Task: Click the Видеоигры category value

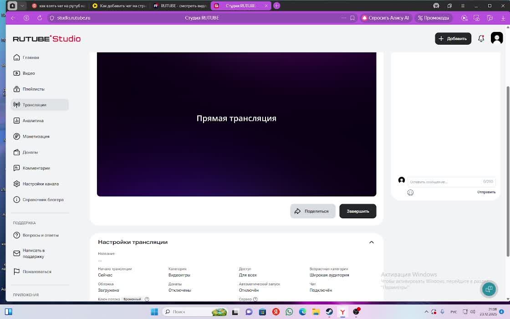Action: (x=179, y=275)
